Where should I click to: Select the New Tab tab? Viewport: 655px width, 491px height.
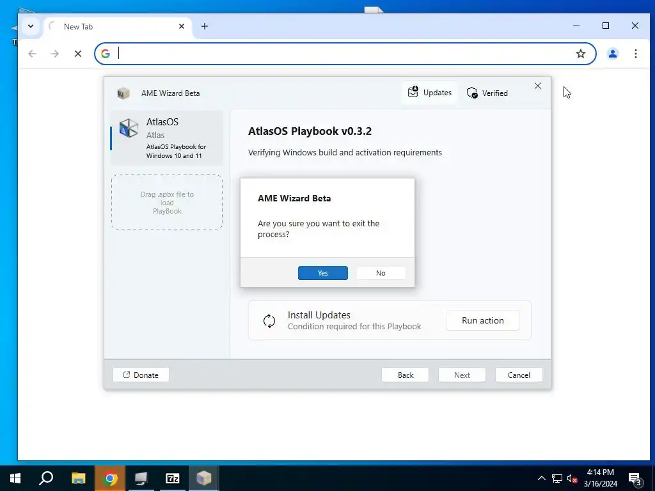(x=117, y=26)
